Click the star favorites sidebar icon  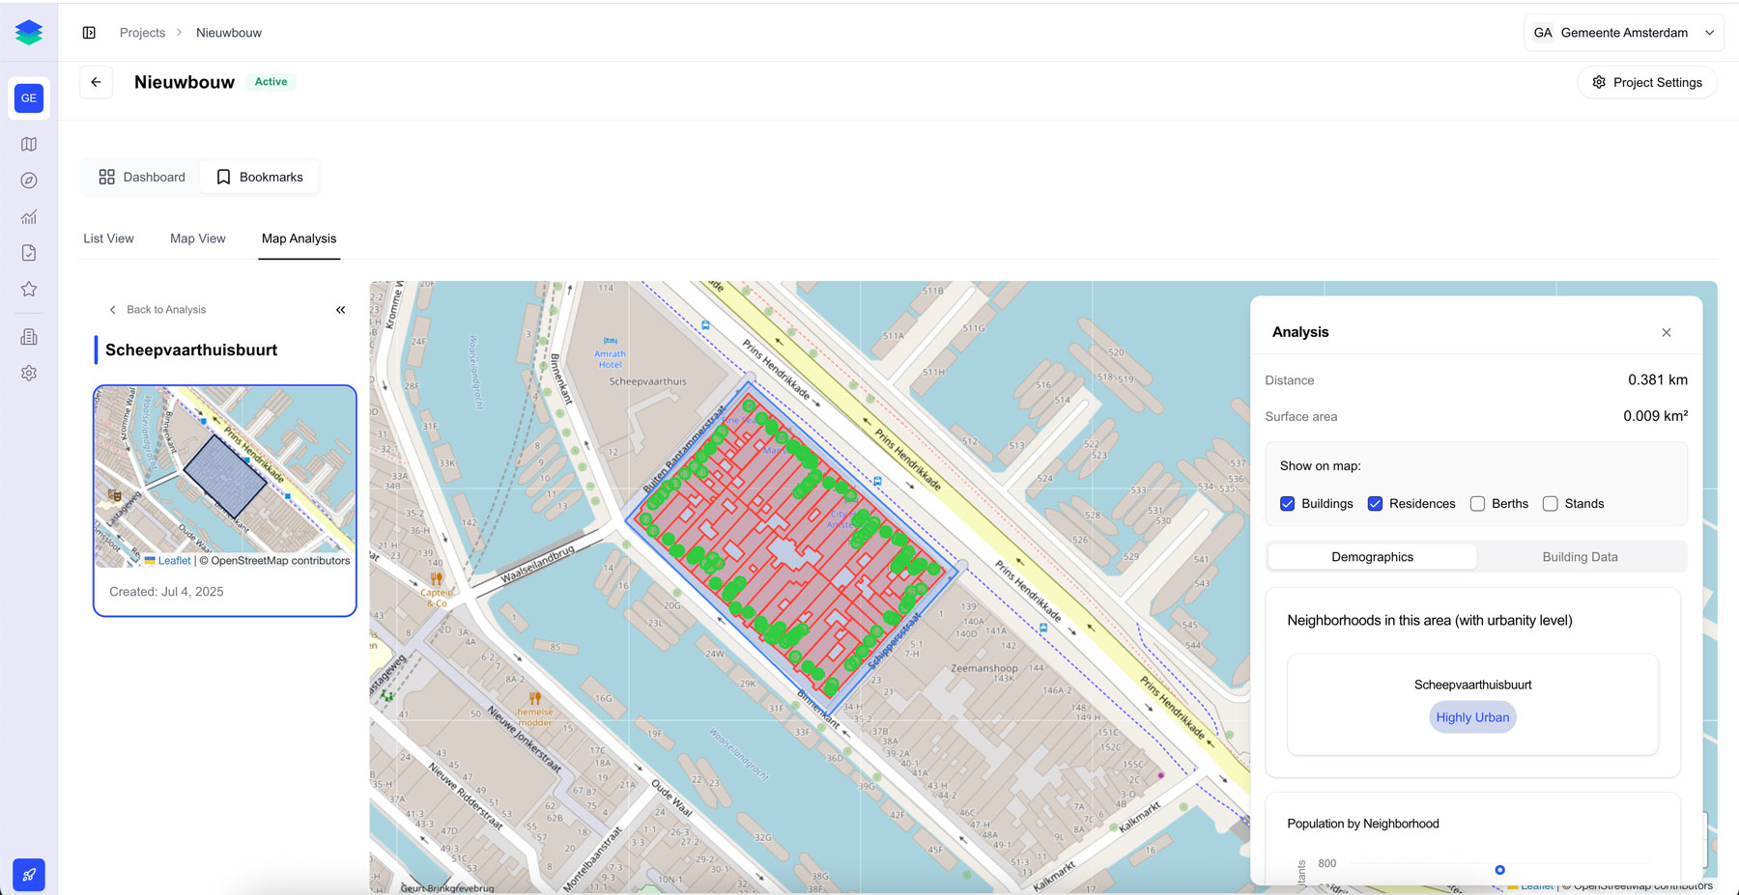[x=29, y=289]
